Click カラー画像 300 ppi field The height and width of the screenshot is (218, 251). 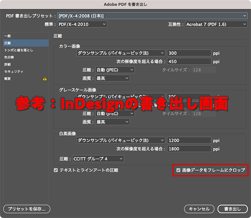point(189,53)
